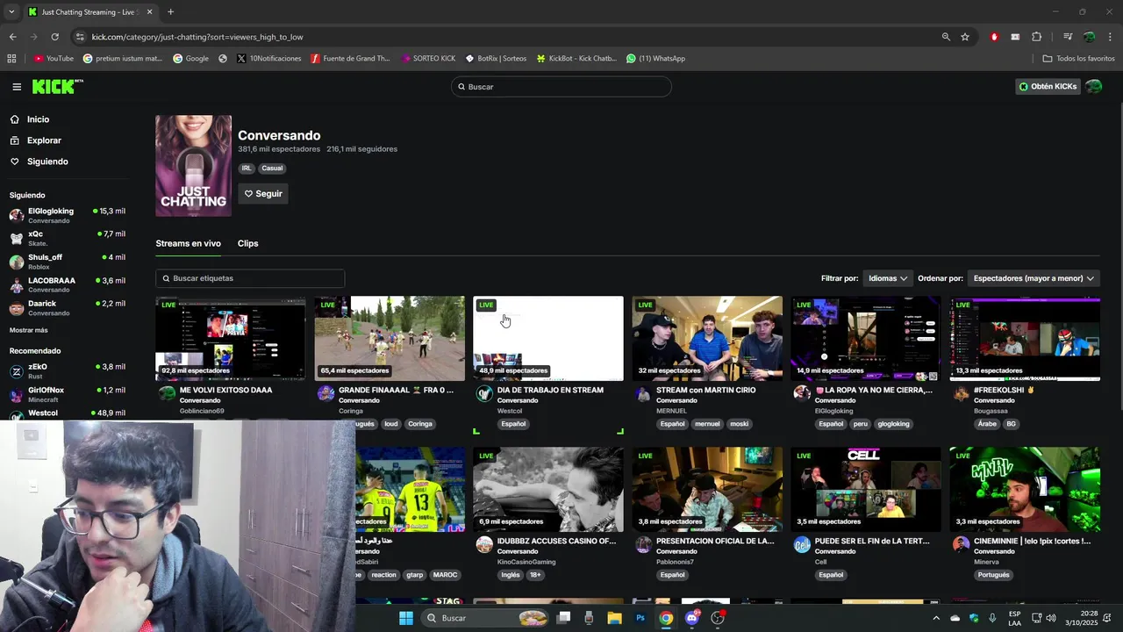Reload the page
Image resolution: width=1123 pixels, height=632 pixels.
pos(54,37)
